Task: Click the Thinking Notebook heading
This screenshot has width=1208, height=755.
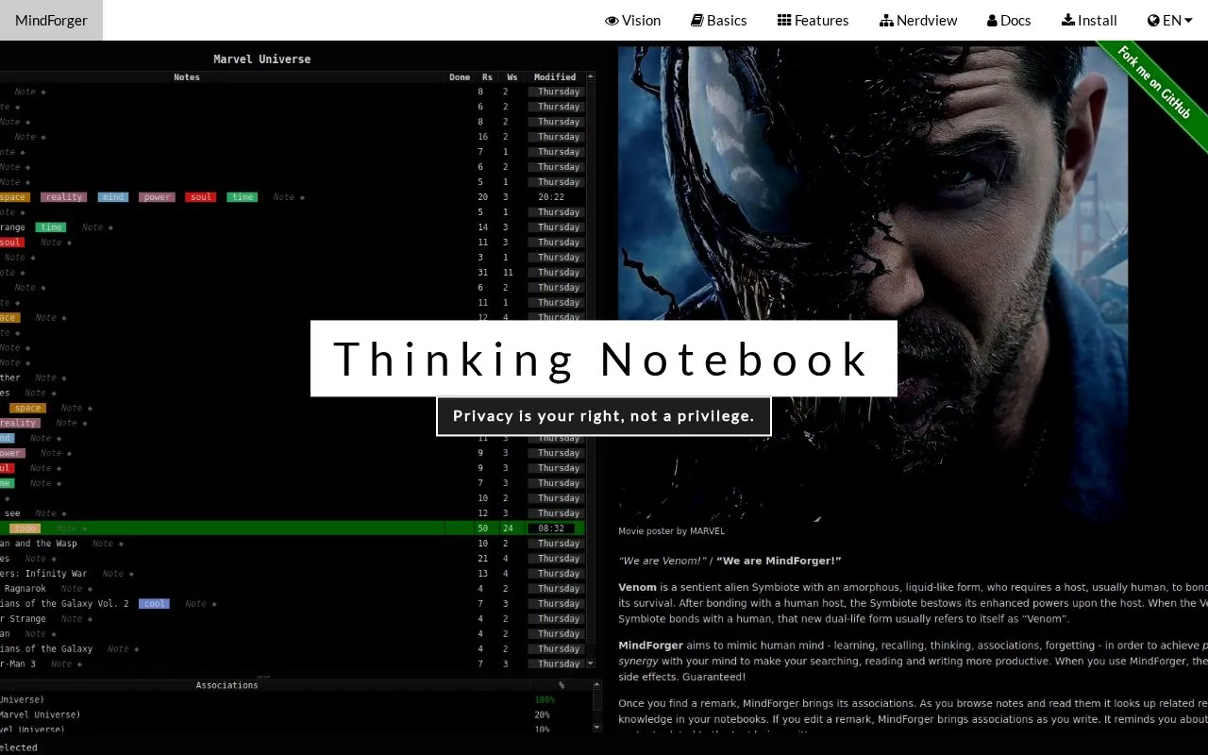Action: (x=604, y=359)
